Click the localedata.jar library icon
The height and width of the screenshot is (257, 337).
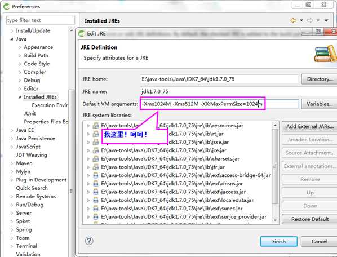coord(95,200)
